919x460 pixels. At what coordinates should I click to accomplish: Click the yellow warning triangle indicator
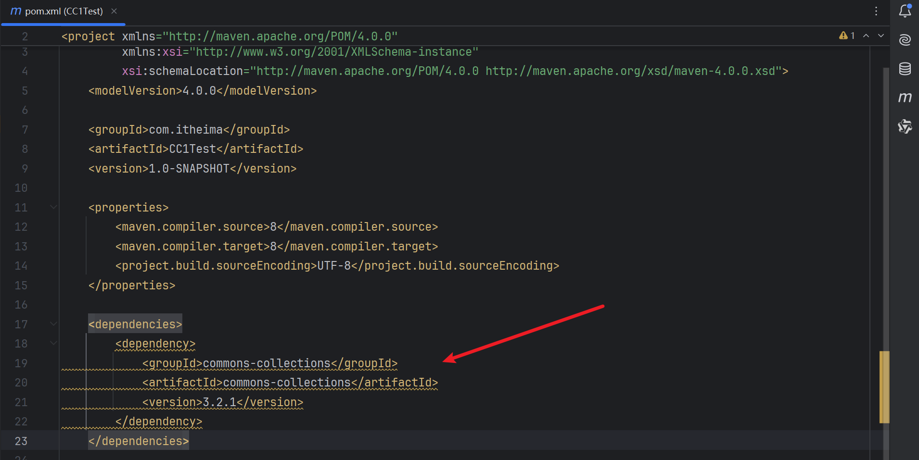coord(843,36)
